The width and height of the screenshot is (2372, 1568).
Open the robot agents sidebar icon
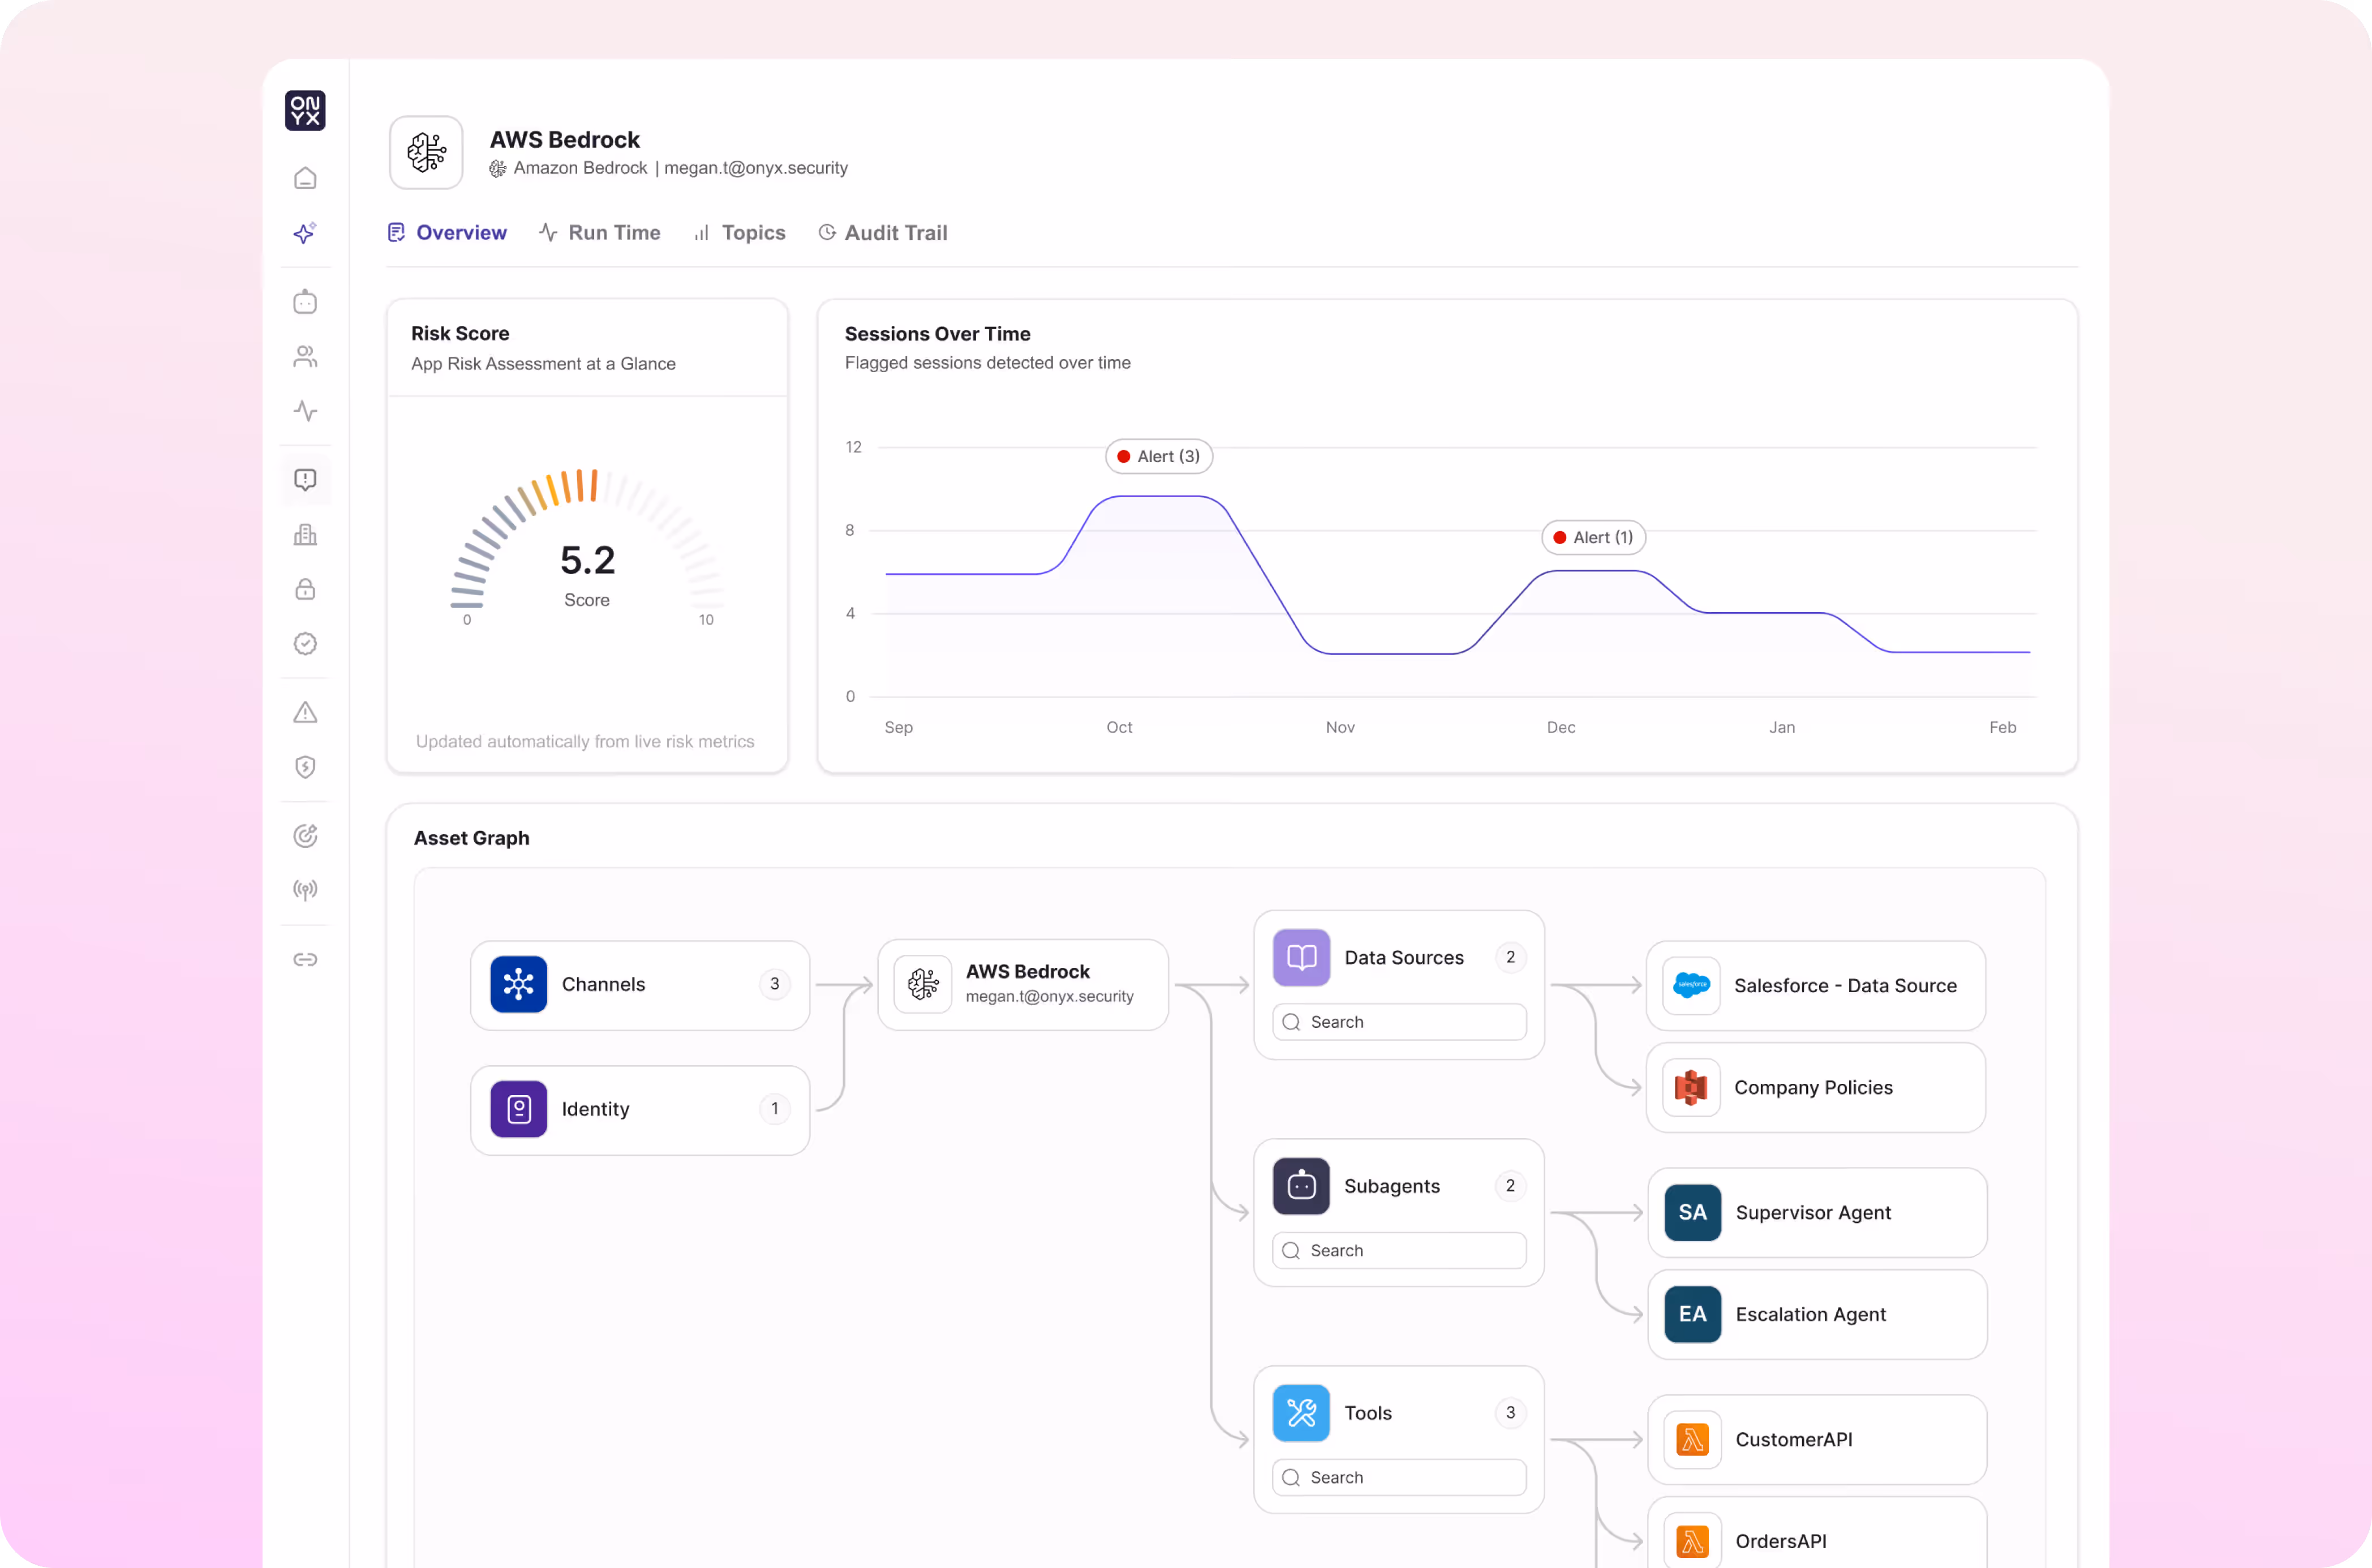click(305, 302)
